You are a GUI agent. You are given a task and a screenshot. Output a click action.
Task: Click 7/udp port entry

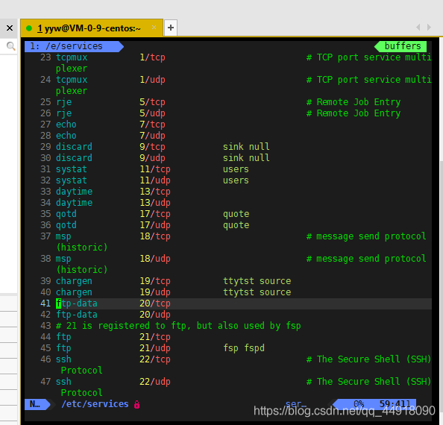pos(152,136)
